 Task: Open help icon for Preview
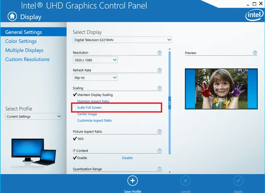pyautogui.click(x=255, y=53)
